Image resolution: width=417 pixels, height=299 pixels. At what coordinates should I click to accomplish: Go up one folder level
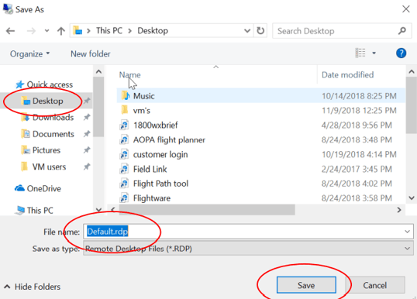coord(61,31)
